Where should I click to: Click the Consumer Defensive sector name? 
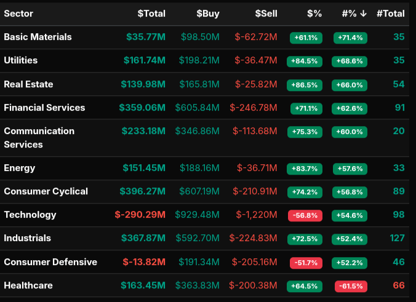coord(50,262)
